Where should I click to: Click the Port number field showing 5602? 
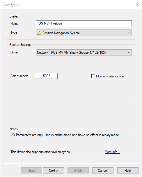point(47,76)
